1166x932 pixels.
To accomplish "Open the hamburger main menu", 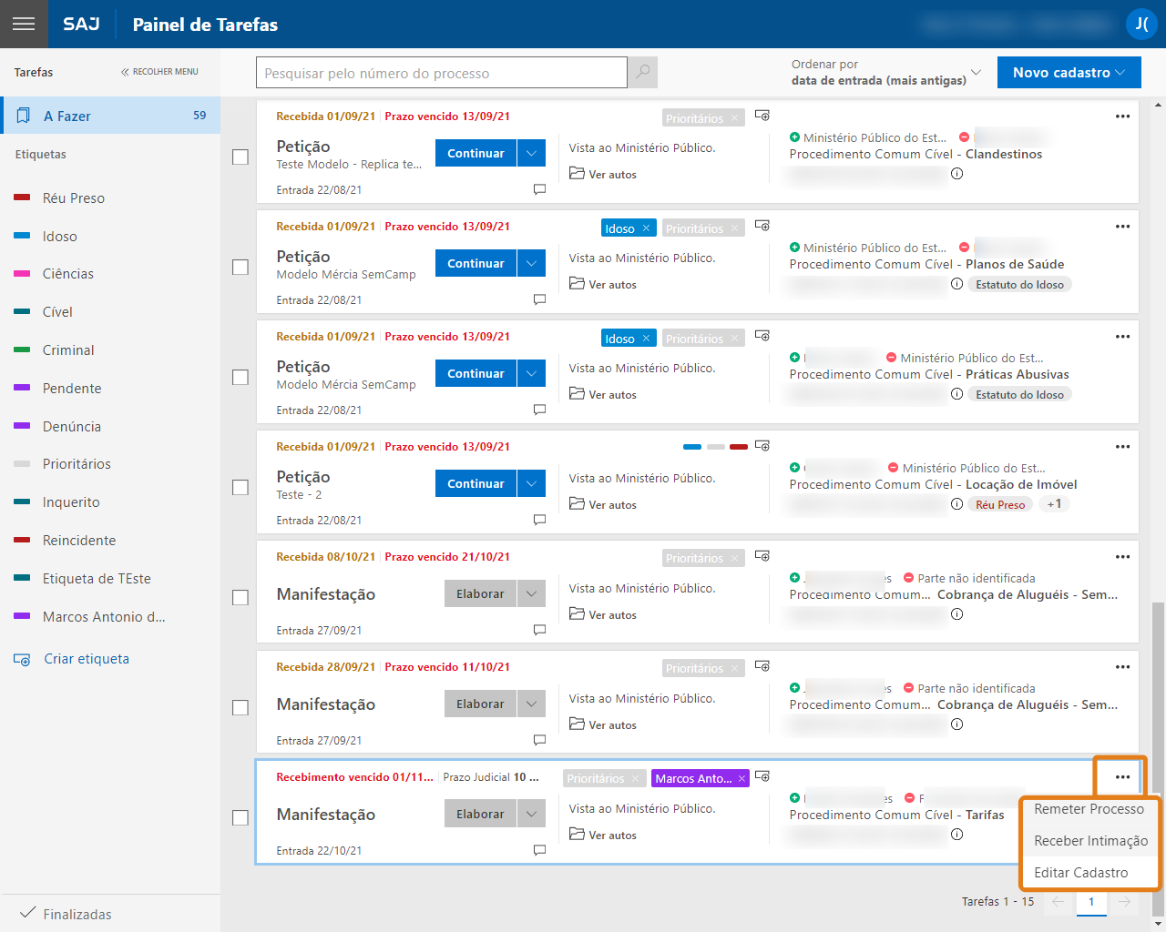I will pyautogui.click(x=24, y=24).
